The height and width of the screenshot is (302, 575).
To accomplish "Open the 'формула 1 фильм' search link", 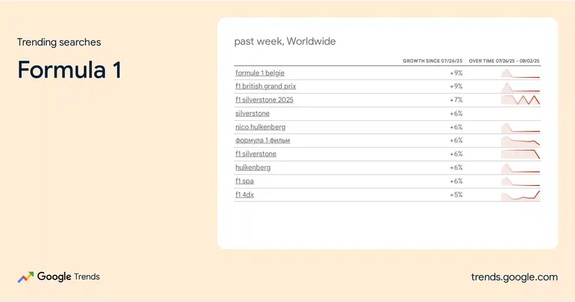I will pos(263,140).
